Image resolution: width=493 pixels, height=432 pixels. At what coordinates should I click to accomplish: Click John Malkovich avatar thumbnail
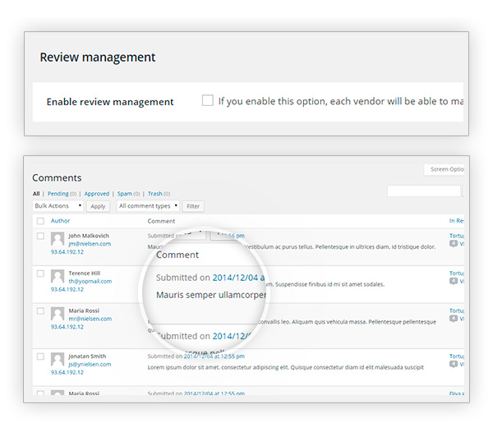coord(58,239)
